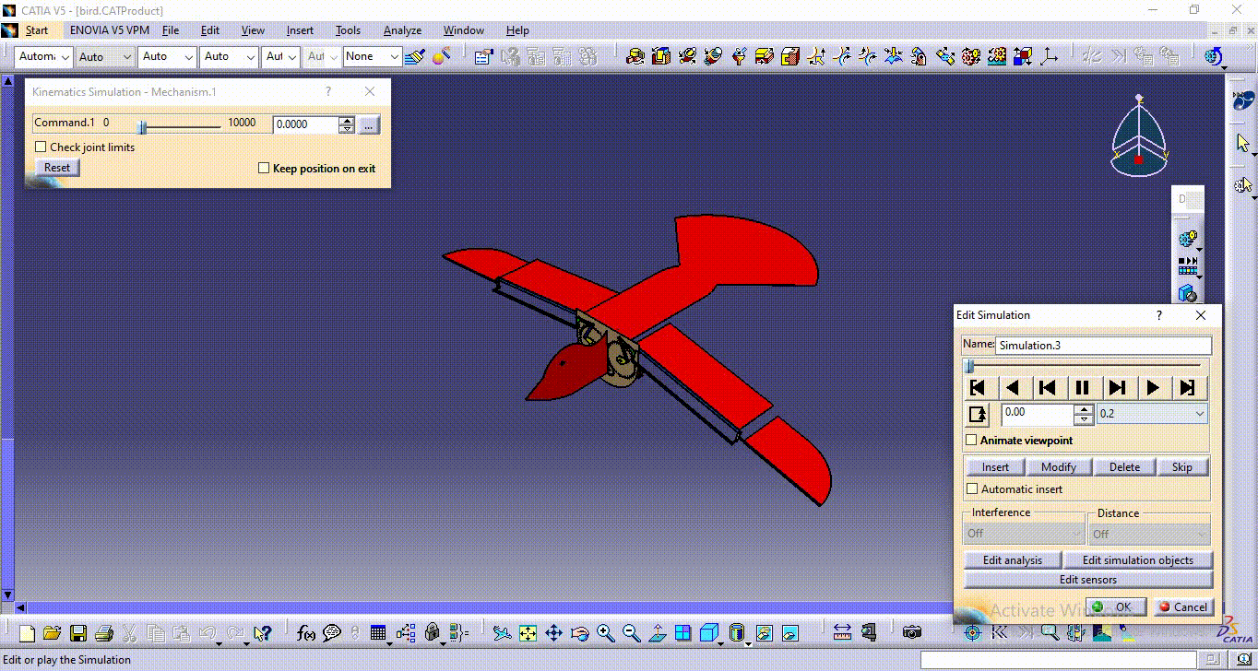Screen dimensions: 1258x671
Task: Open the simulation step 0.2 dropdown
Action: point(1152,414)
